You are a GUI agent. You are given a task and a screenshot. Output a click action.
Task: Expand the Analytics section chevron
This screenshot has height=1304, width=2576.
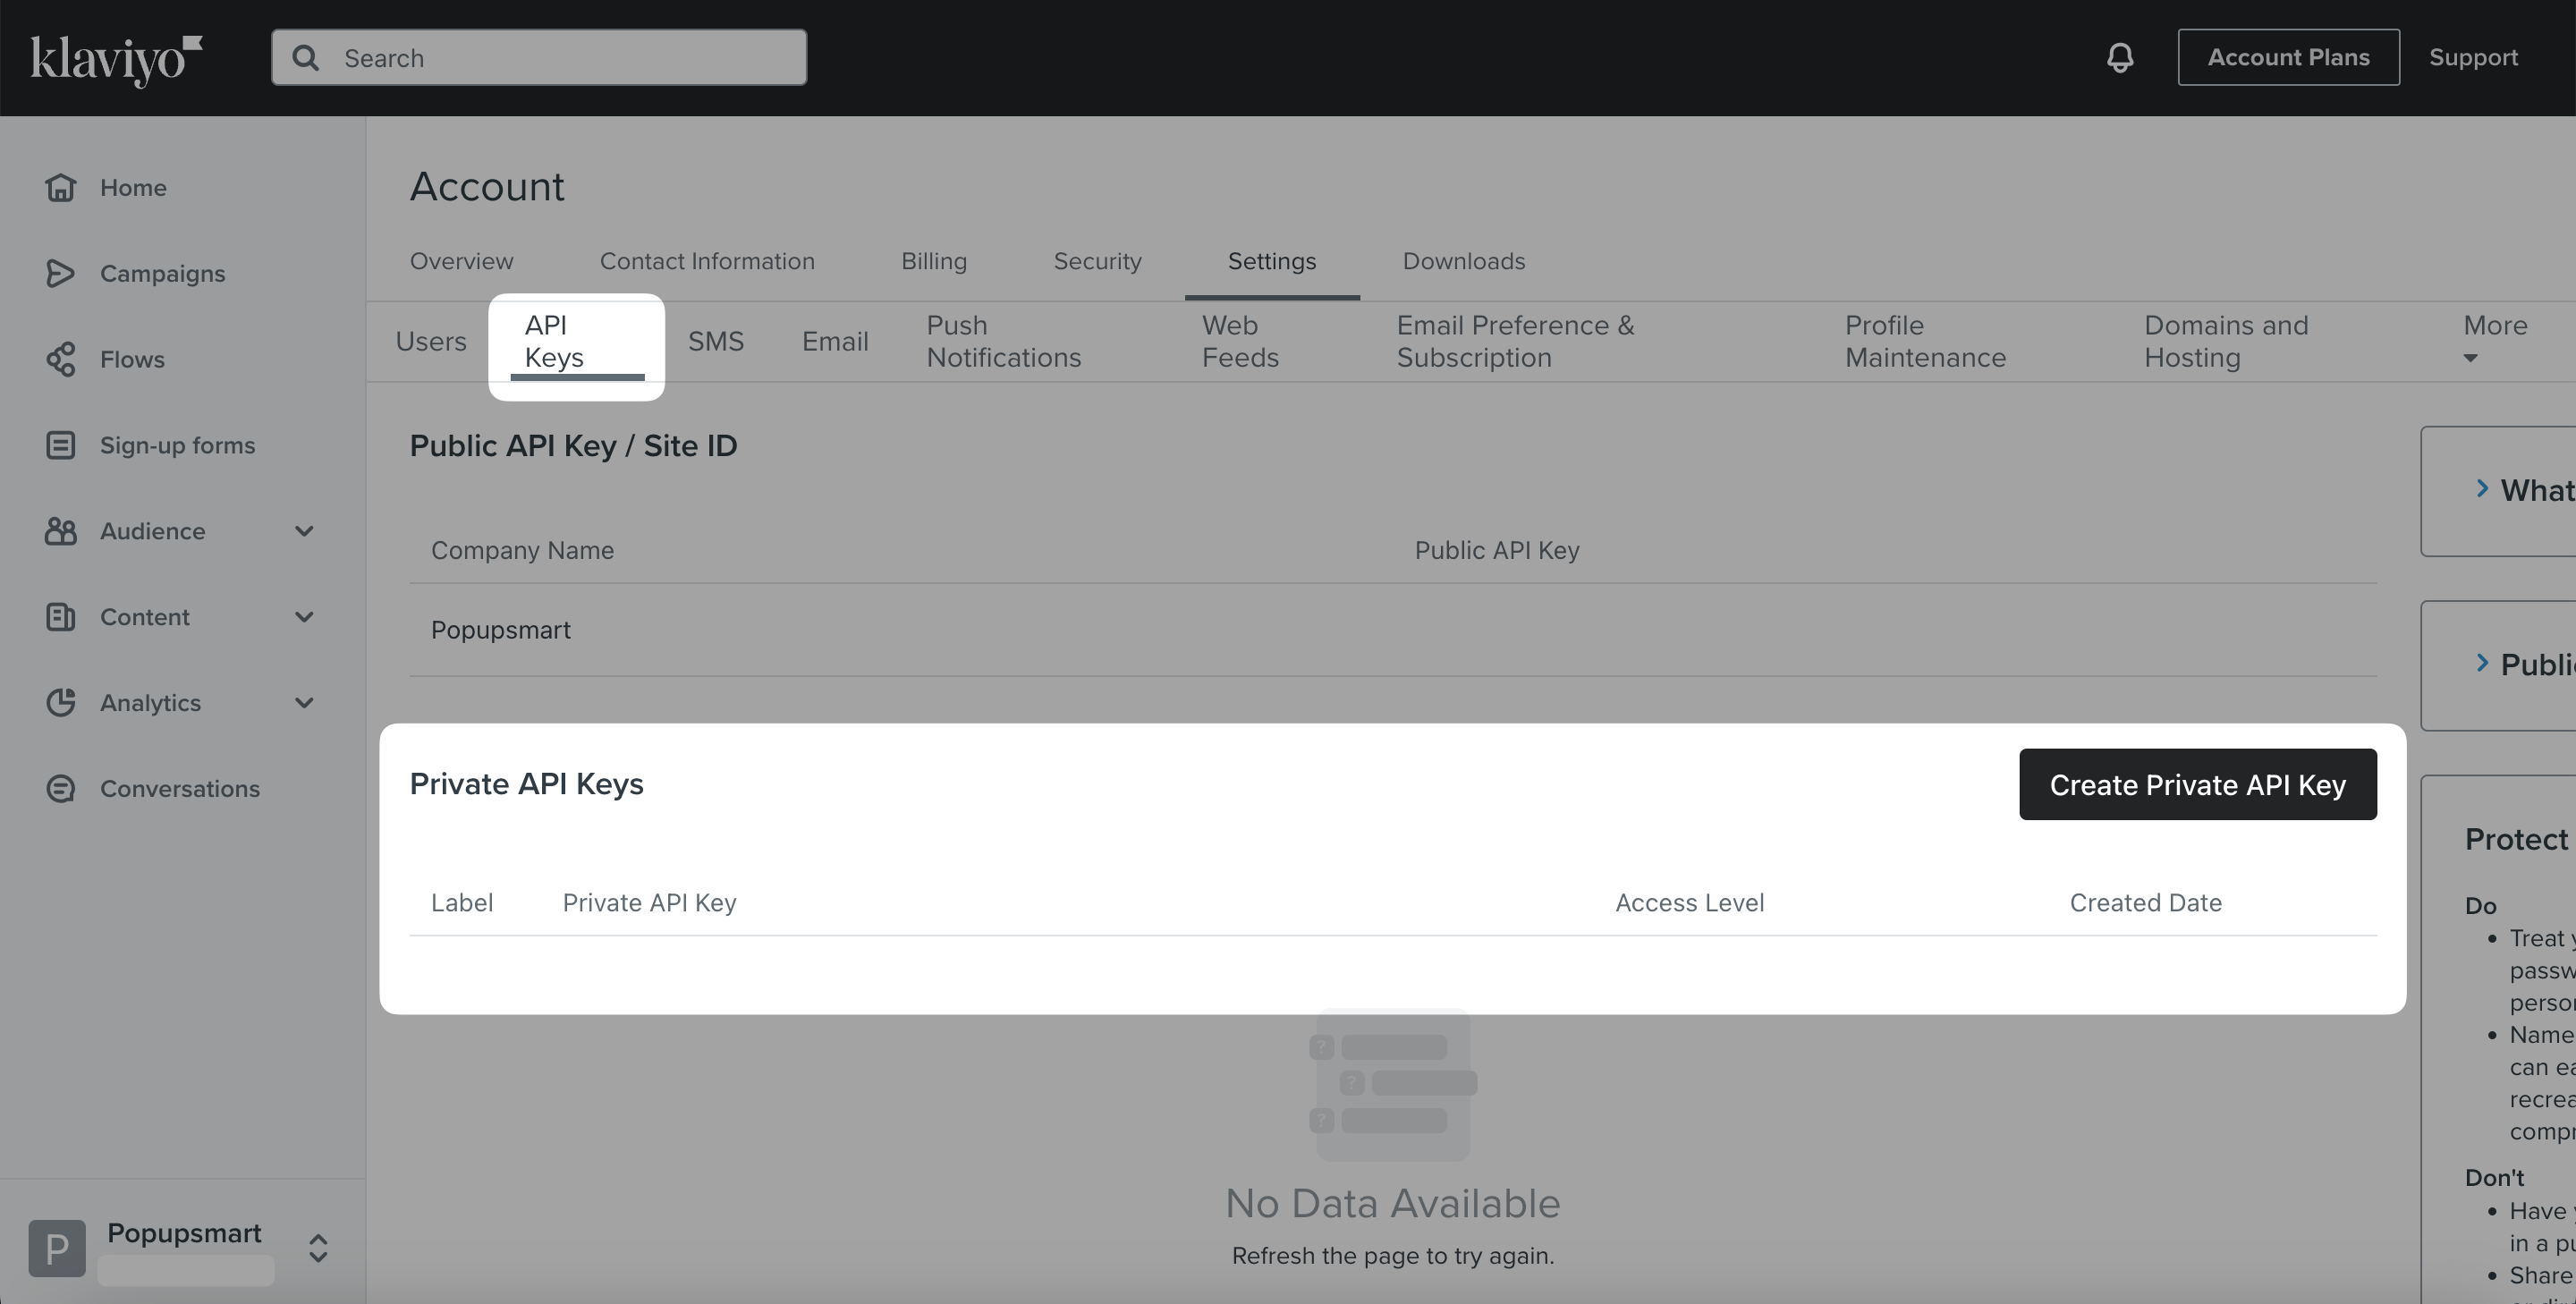point(305,703)
